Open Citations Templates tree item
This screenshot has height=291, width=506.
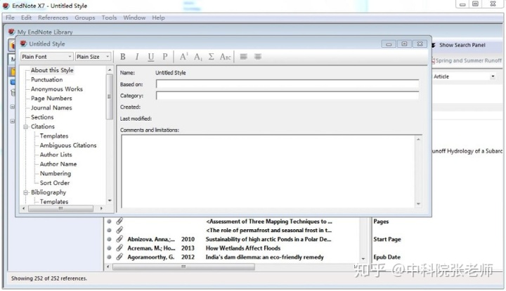coord(54,136)
